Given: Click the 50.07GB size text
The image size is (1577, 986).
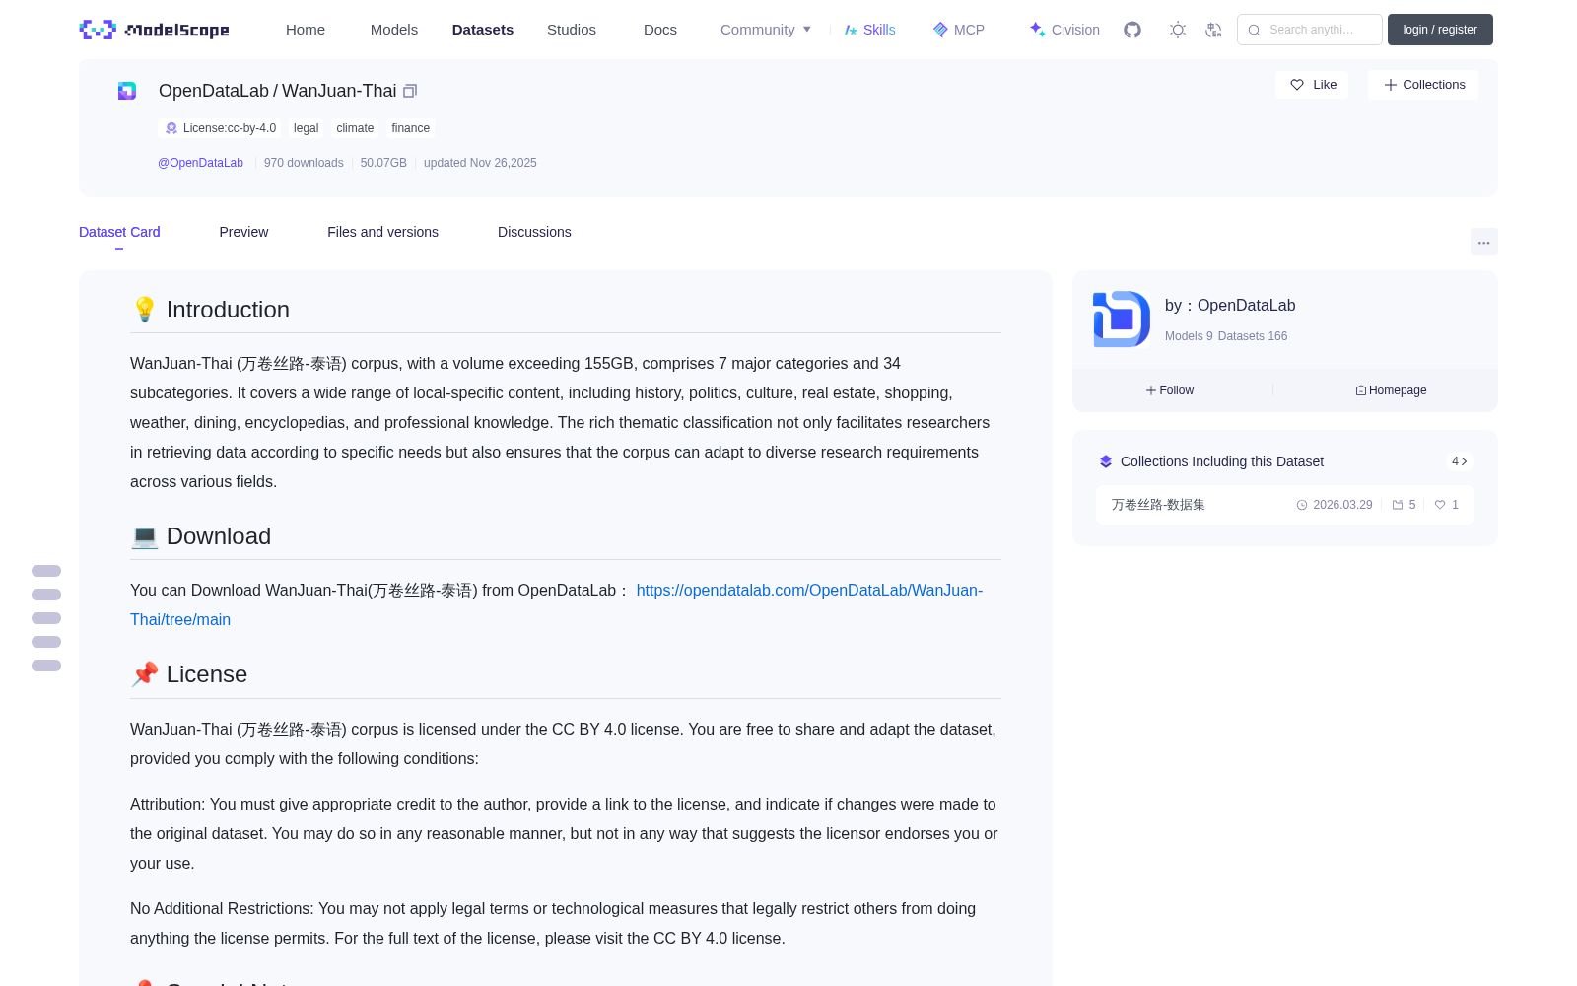Looking at the screenshot, I should click(383, 163).
